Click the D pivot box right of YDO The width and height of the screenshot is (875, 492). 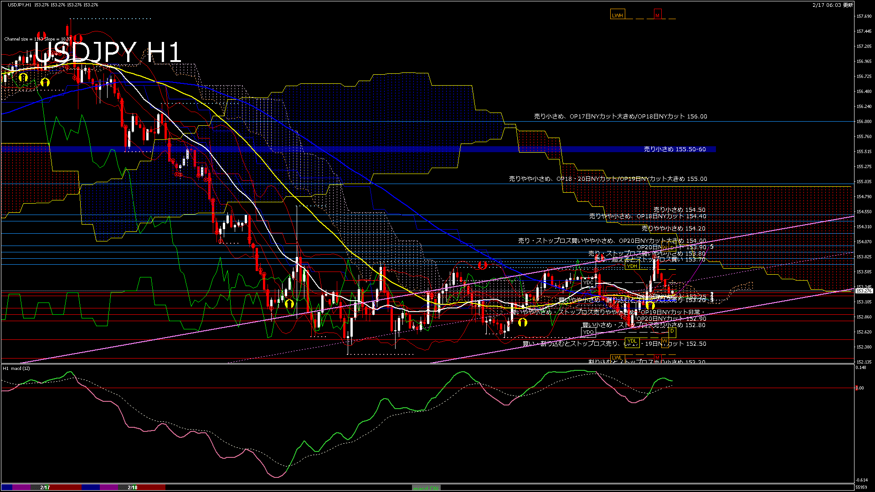[x=672, y=331]
